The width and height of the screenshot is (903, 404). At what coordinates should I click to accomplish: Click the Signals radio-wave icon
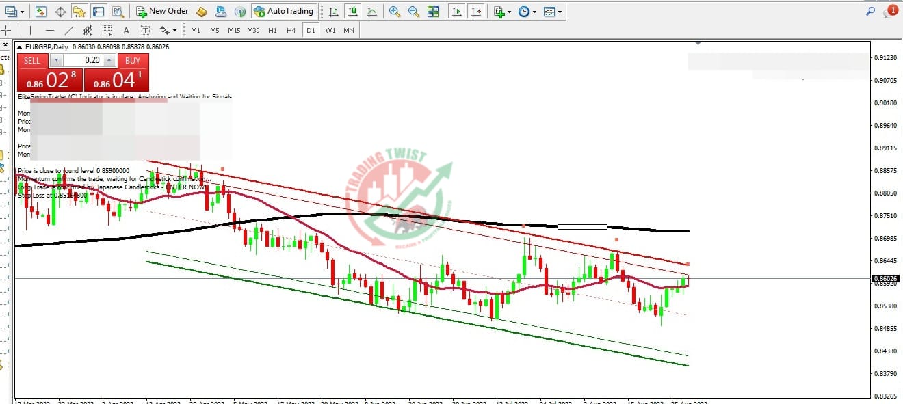239,12
